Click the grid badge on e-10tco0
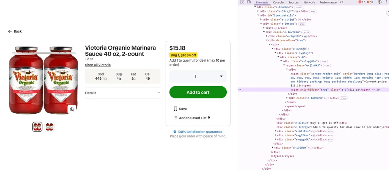 [x=302, y=24]
